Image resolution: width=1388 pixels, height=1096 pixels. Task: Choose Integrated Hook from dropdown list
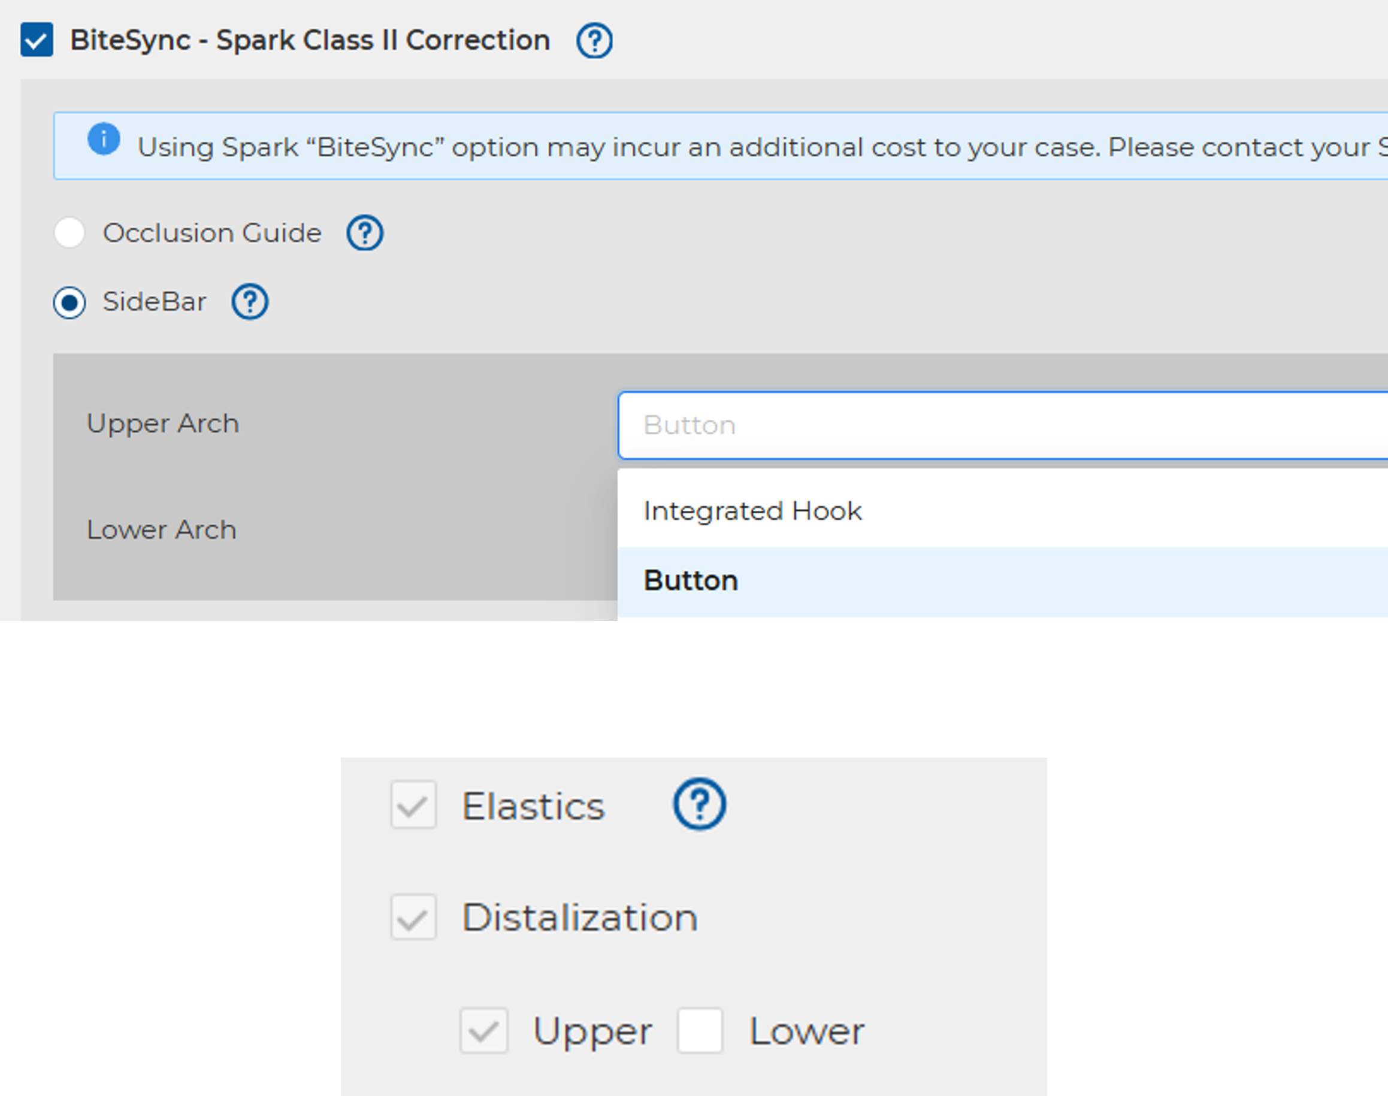pyautogui.click(x=752, y=511)
